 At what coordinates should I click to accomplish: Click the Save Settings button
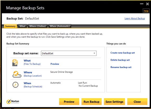click(114, 102)
